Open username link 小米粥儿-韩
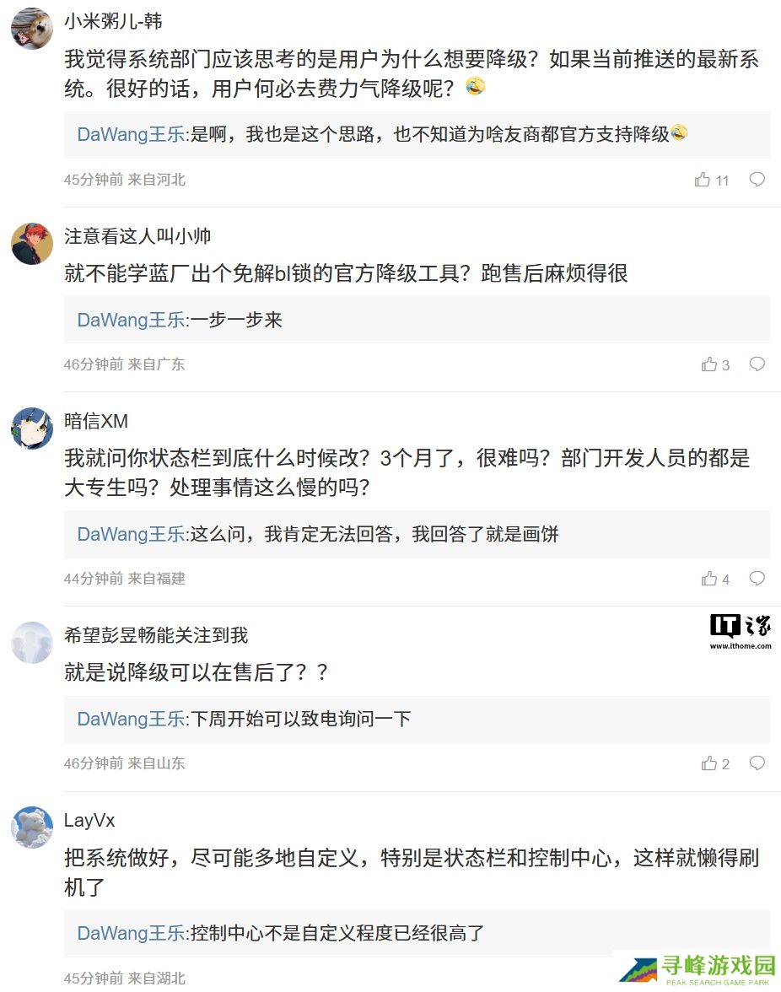The height and width of the screenshot is (992, 781). coord(113,22)
